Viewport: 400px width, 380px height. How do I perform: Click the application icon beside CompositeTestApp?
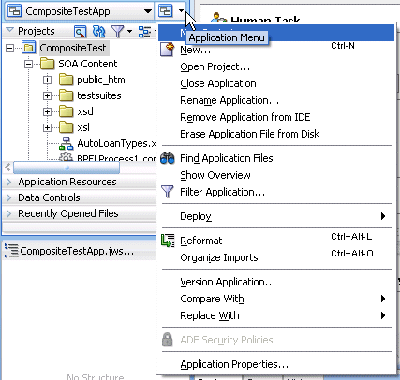(14, 11)
